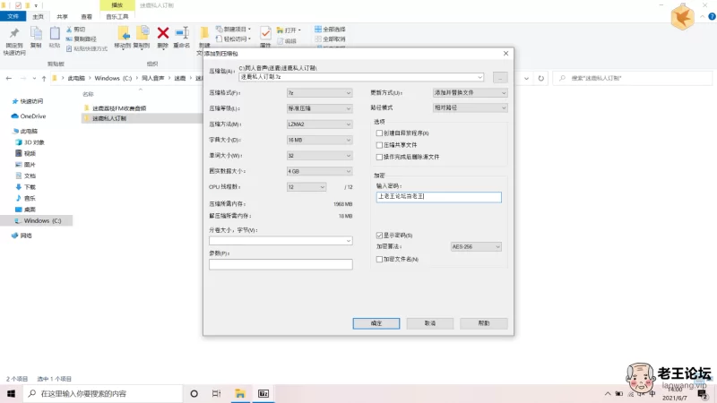Screen dimensions: 717x403
Task: Click the Windows taskbar search box
Action: 103,393
